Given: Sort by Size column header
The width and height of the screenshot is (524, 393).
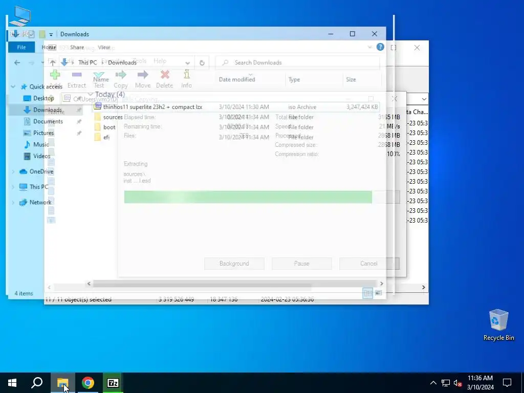Looking at the screenshot, I should [x=351, y=79].
